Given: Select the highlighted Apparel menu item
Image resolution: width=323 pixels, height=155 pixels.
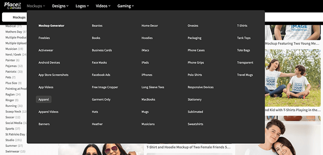Looking at the screenshot, I should (x=44, y=100).
